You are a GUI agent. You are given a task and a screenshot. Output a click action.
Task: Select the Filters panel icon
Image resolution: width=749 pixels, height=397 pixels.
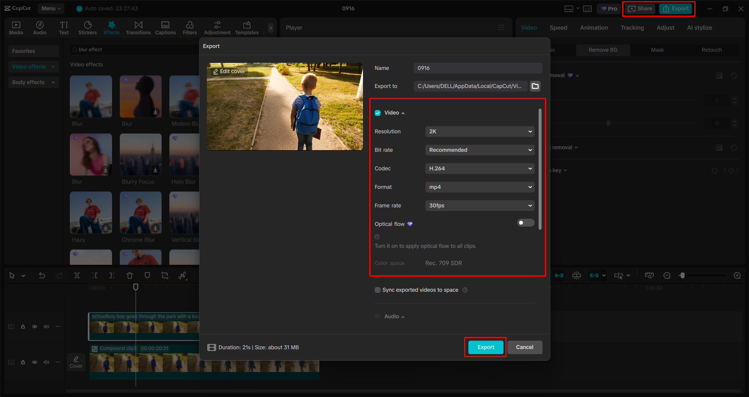190,27
